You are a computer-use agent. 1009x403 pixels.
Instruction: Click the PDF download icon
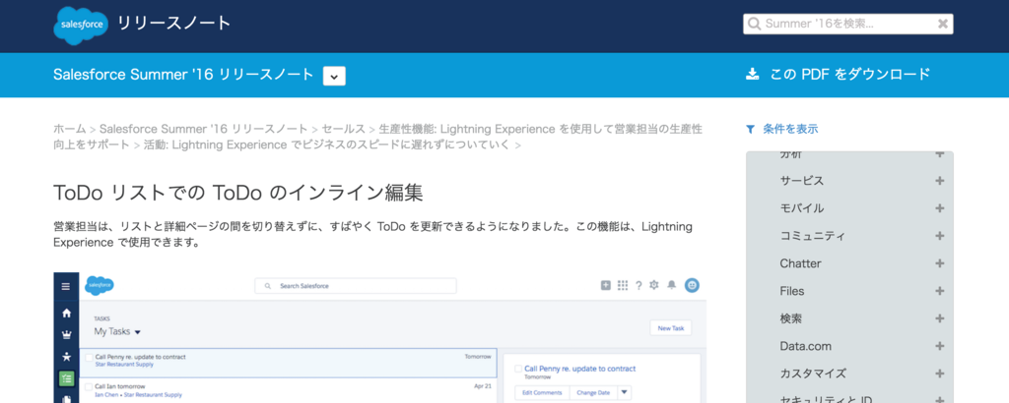[752, 74]
